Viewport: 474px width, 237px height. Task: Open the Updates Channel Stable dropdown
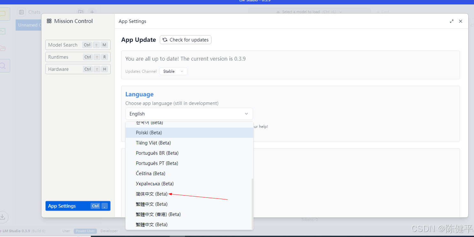[x=173, y=71]
